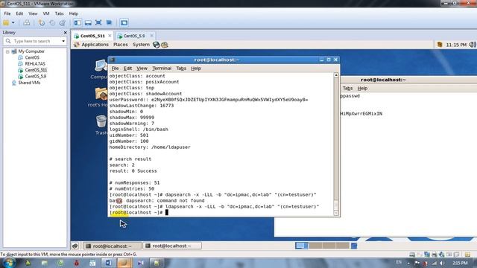Open Help menu in background terminal
This screenshot has width=477, height=268.
click(x=362, y=89)
